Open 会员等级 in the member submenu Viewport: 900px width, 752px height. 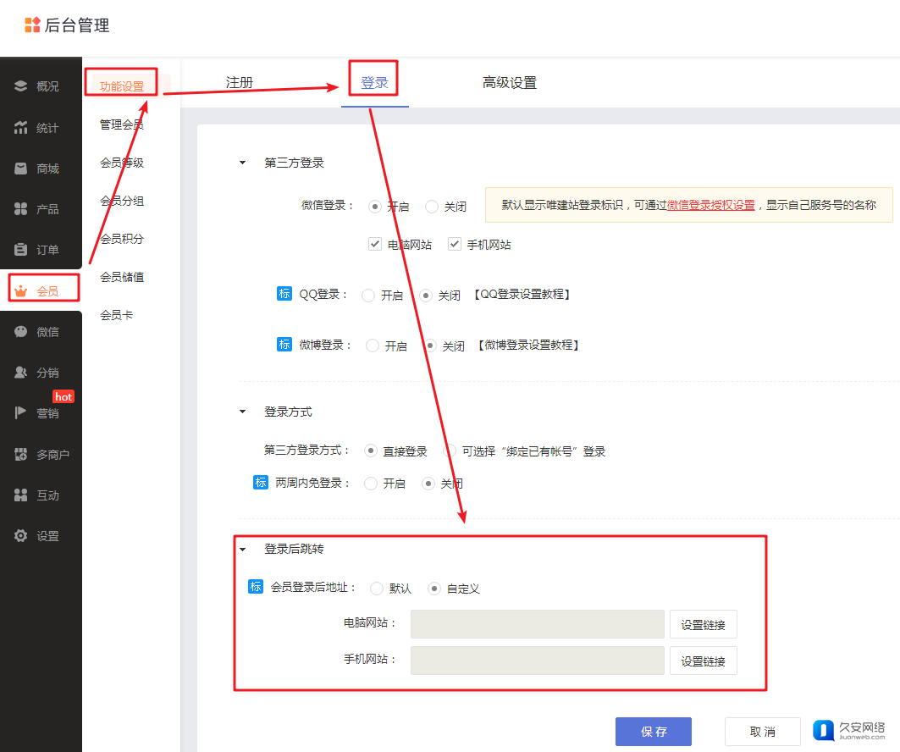pos(122,163)
